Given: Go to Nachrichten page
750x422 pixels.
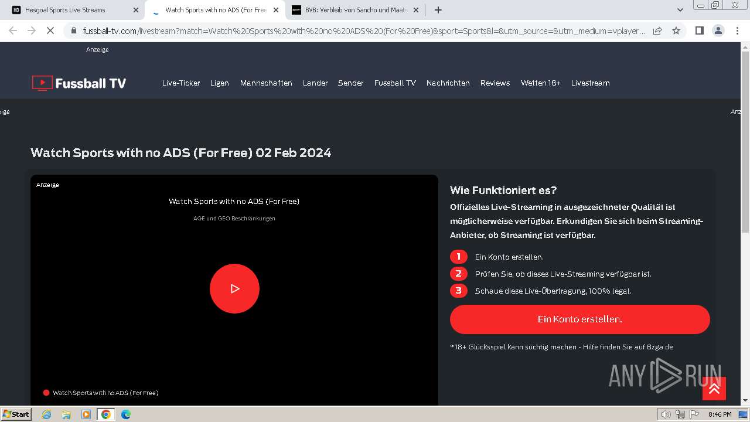Looking at the screenshot, I should pyautogui.click(x=448, y=83).
